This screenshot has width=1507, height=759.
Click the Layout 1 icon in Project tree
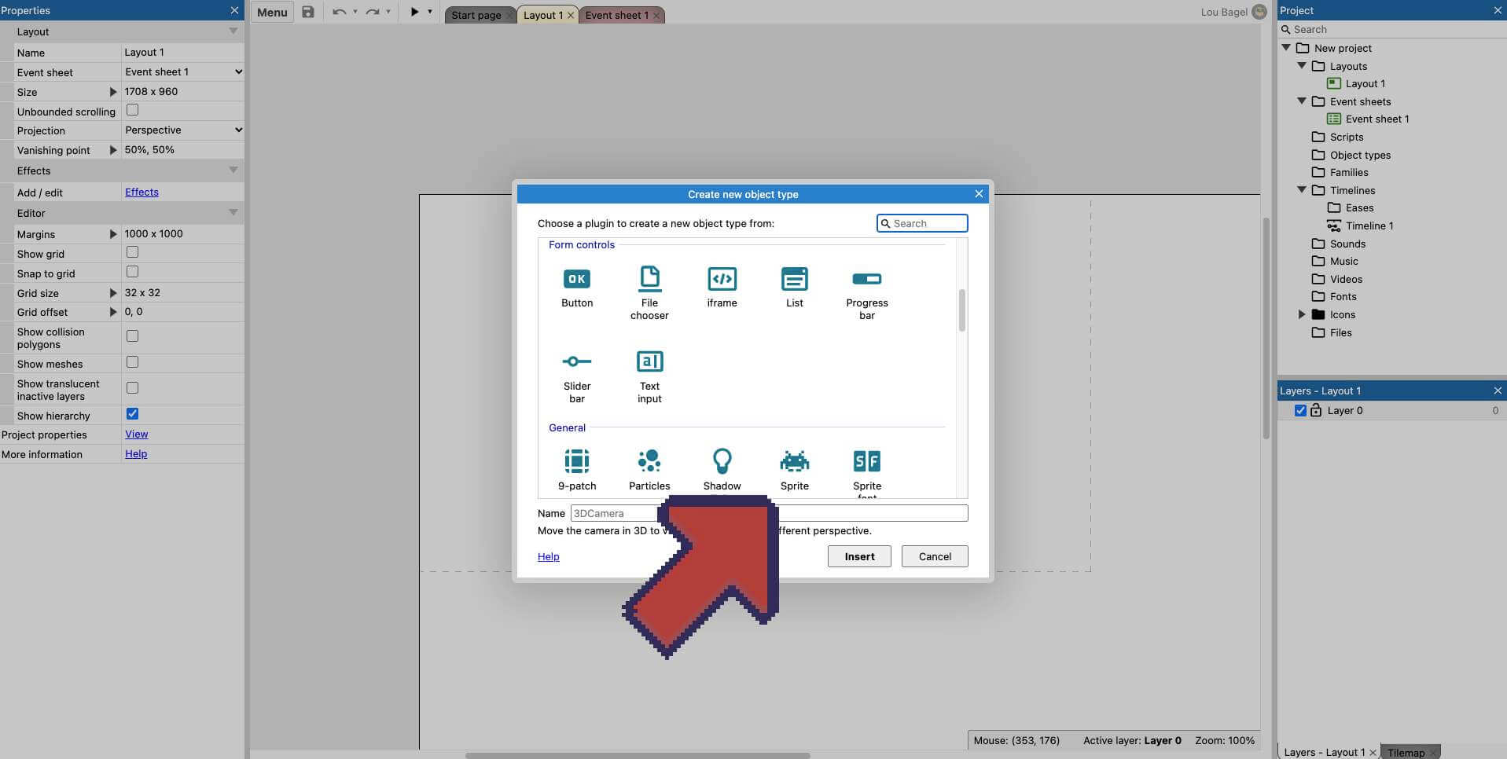1334,83
